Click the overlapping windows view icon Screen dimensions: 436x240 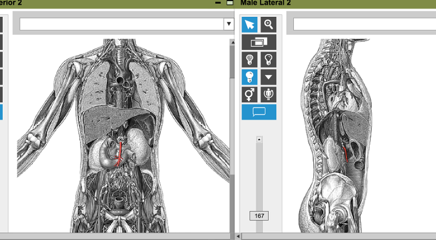click(259, 42)
